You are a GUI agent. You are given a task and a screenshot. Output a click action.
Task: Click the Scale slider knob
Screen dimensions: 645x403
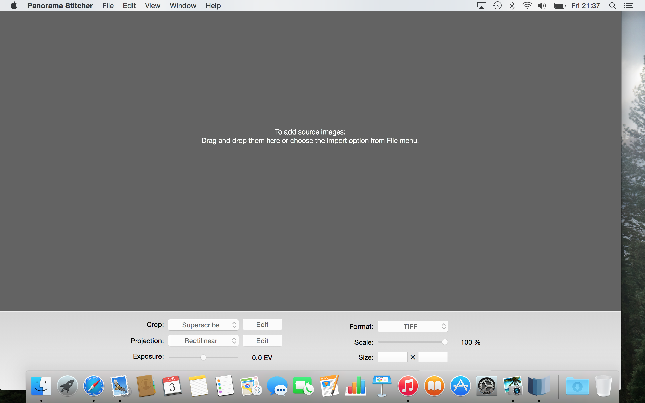click(x=444, y=342)
